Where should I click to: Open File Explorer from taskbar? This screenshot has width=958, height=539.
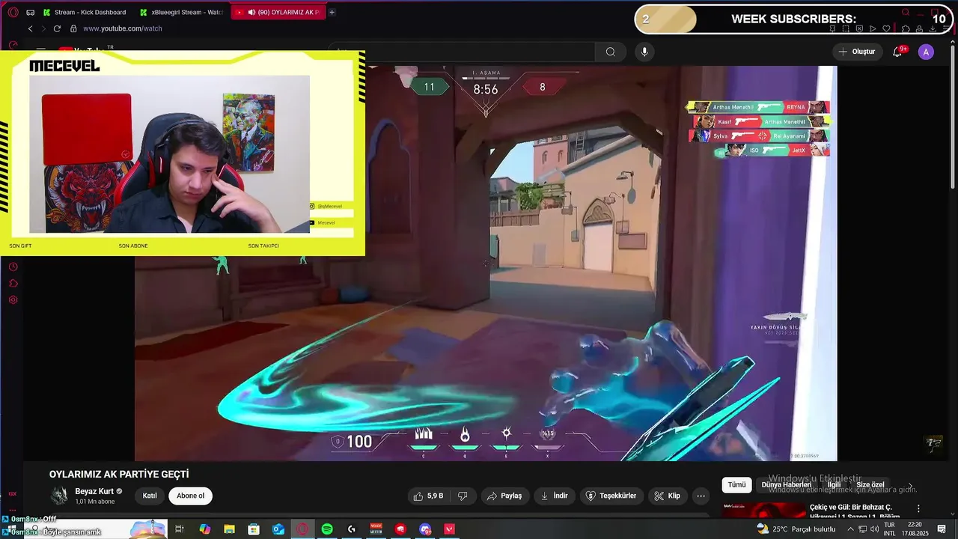coord(229,529)
